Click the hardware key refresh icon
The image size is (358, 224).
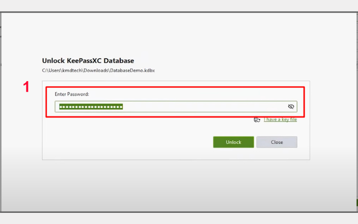257,120
